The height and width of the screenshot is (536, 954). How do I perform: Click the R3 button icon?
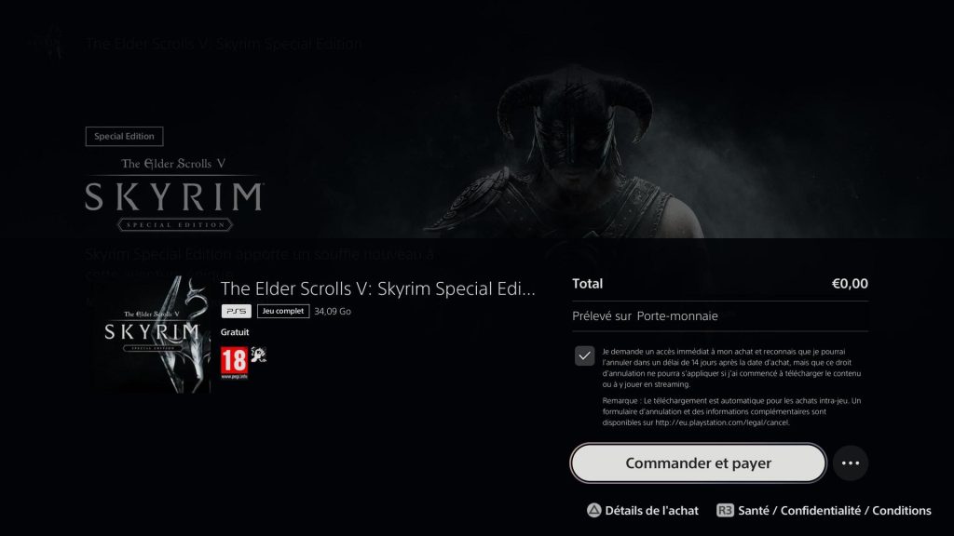tap(725, 511)
